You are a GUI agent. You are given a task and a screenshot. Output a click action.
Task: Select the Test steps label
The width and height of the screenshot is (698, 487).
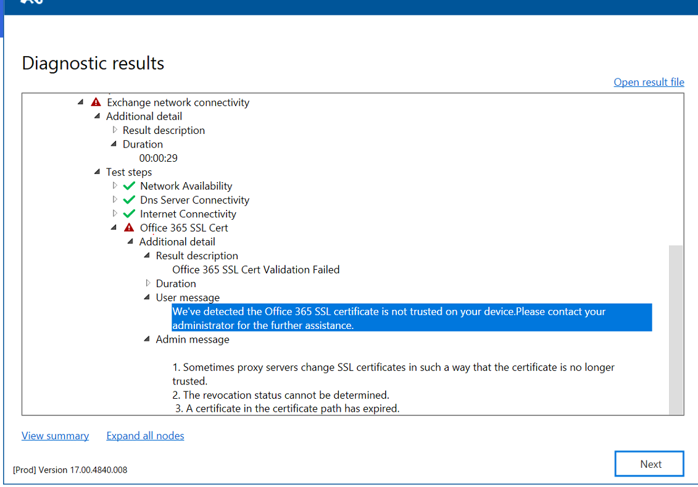pyautogui.click(x=128, y=172)
